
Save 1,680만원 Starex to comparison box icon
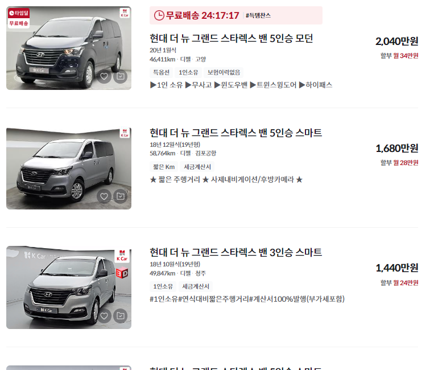[121, 196]
